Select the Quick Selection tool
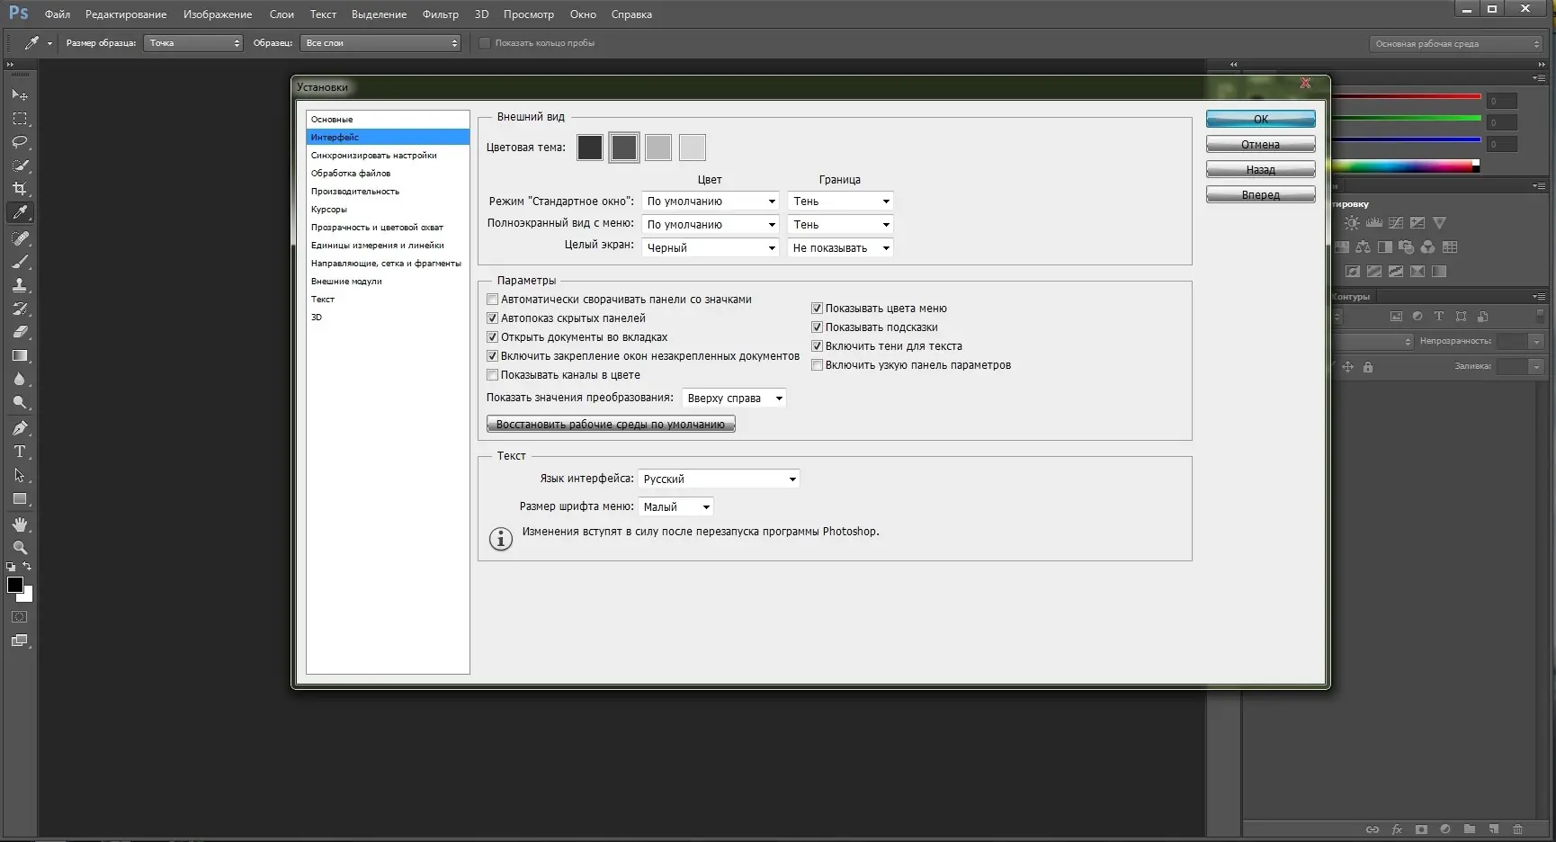 (19, 166)
